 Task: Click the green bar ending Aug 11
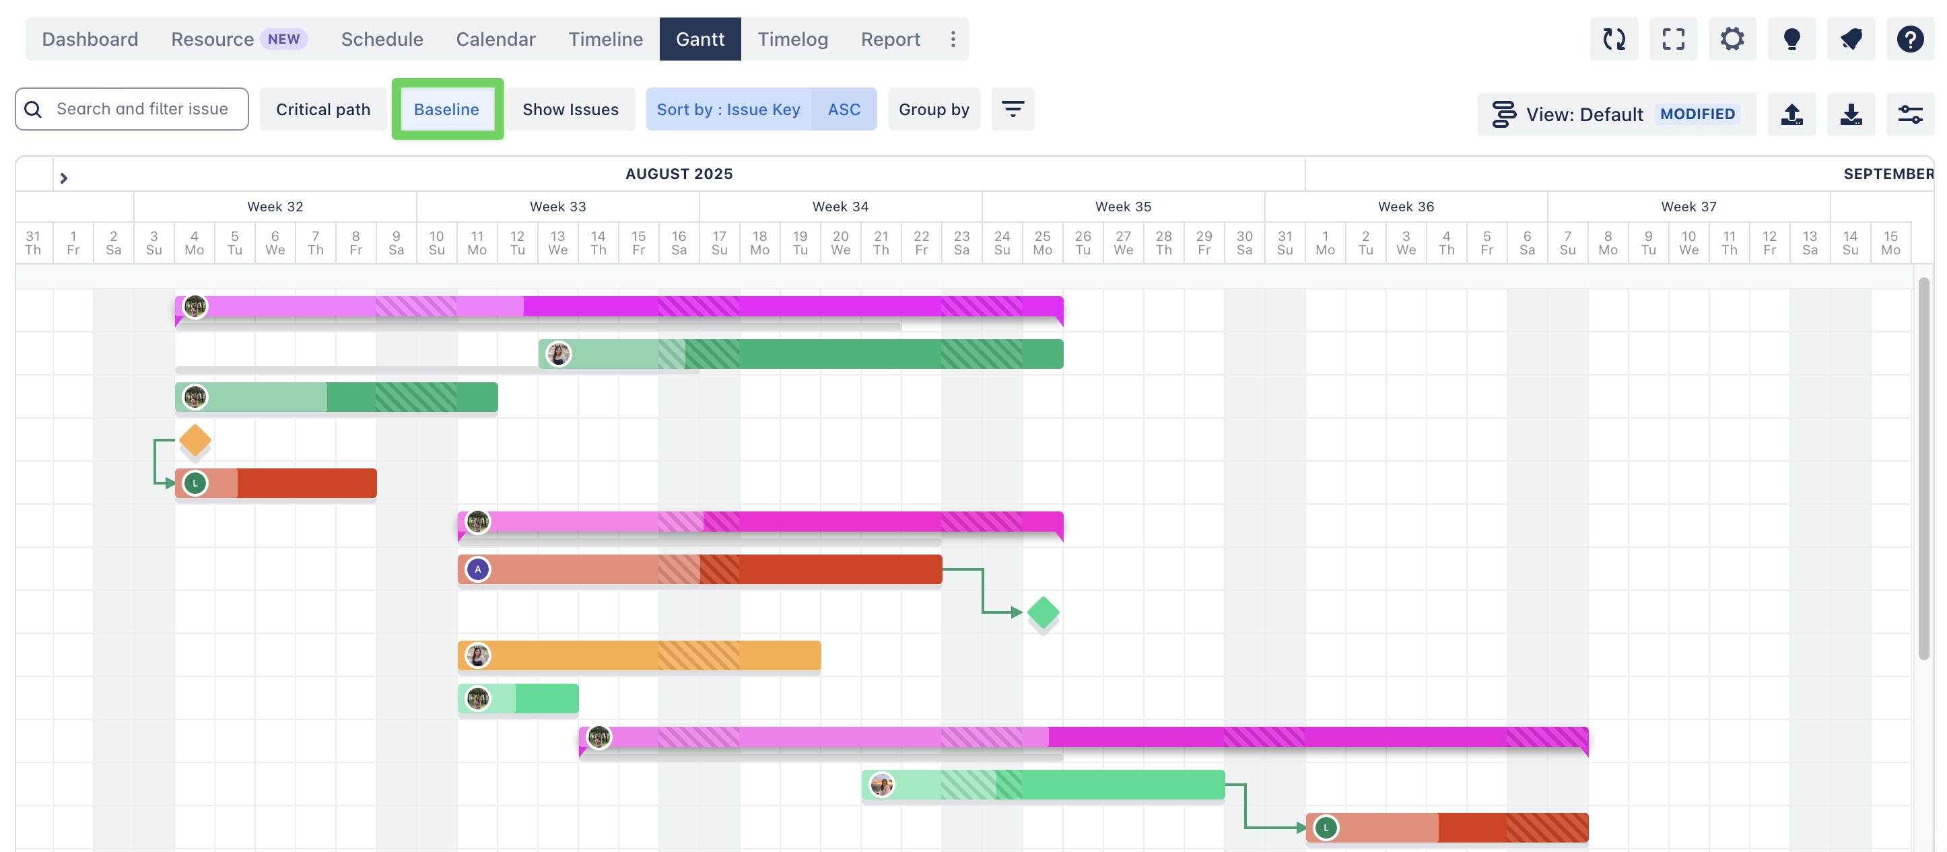[x=337, y=397]
